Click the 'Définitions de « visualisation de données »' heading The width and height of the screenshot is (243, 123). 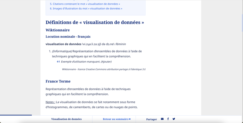pos(95,22)
